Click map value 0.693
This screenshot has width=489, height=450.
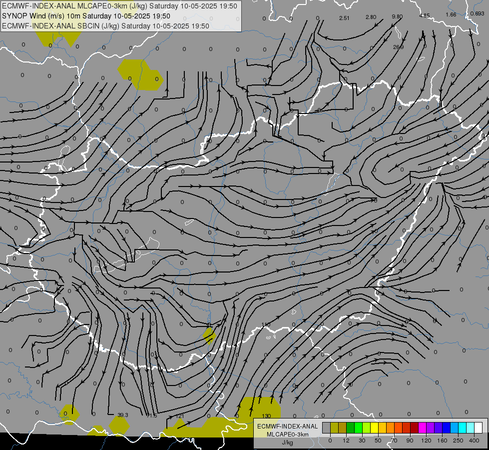click(x=477, y=13)
